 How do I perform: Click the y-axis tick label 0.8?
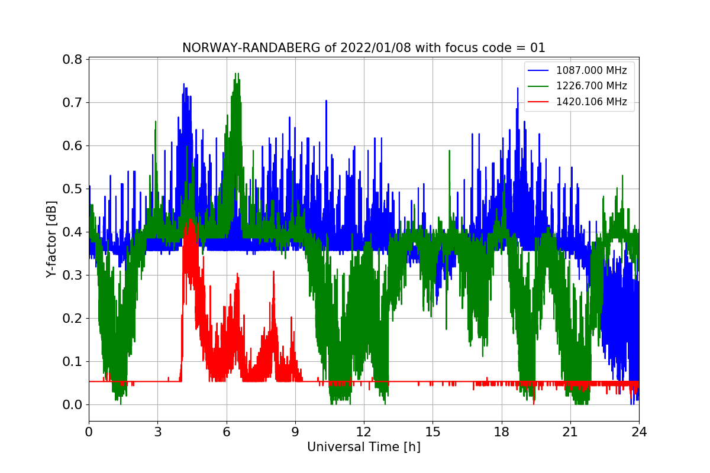click(73, 60)
